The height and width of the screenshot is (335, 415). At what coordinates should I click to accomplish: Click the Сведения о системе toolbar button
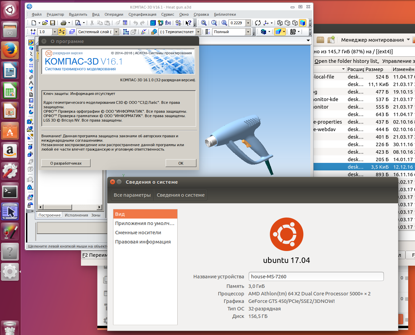181,195
